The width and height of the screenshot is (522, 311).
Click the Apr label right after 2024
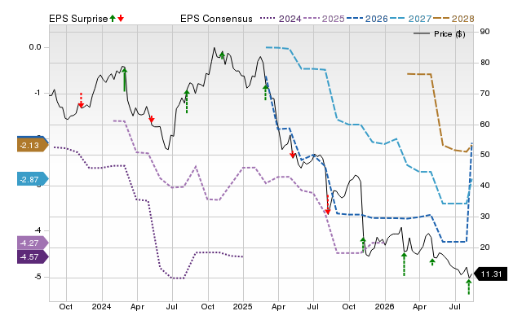click(137, 306)
